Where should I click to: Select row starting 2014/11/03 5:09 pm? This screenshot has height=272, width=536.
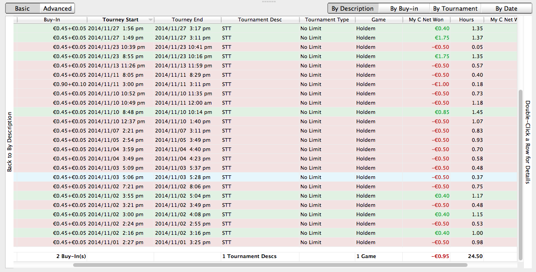(x=265, y=168)
